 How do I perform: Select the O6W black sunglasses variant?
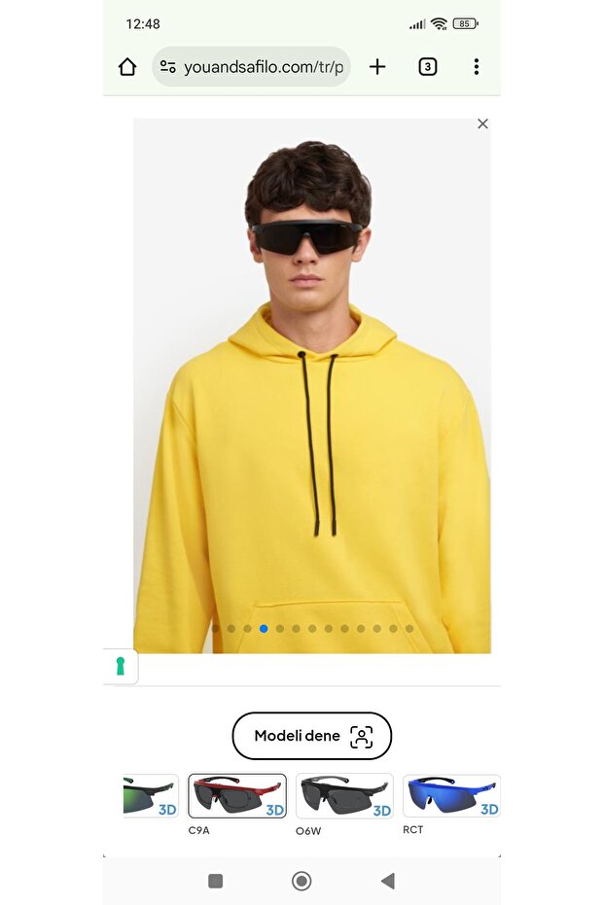coord(344,796)
